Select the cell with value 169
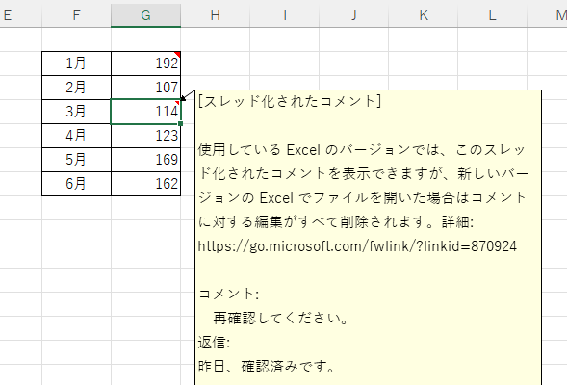The height and width of the screenshot is (385, 567). (145, 160)
